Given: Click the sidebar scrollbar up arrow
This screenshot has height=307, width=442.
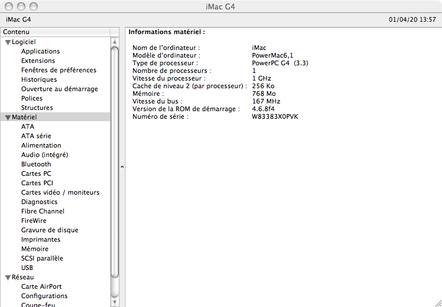Looking at the screenshot, I should [114, 42].
